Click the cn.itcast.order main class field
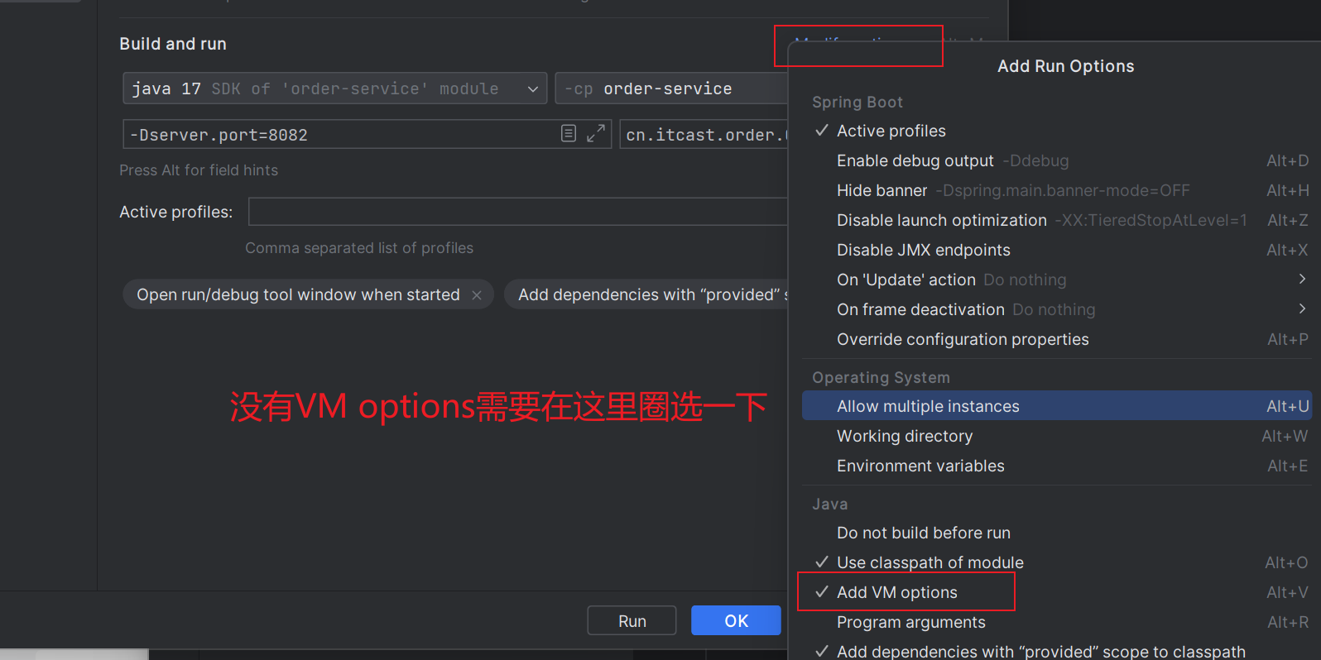This screenshot has height=660, width=1321. click(x=704, y=134)
